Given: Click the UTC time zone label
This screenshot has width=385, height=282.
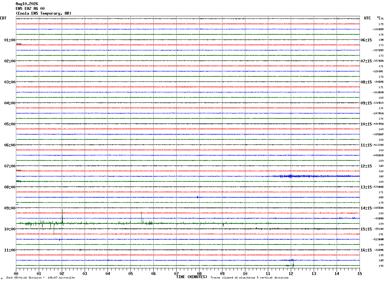Looking at the screenshot, I should point(367,18).
